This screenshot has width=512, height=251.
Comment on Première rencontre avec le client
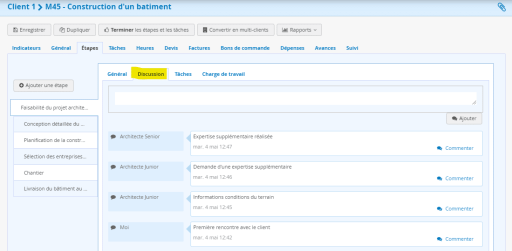click(x=455, y=239)
